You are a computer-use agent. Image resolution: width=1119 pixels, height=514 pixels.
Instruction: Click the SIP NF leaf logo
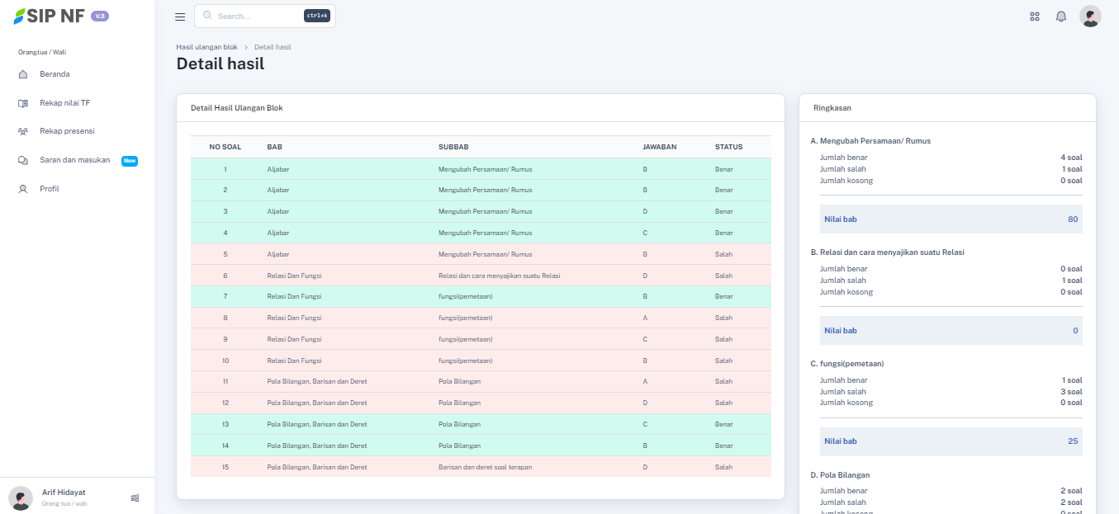click(x=19, y=17)
